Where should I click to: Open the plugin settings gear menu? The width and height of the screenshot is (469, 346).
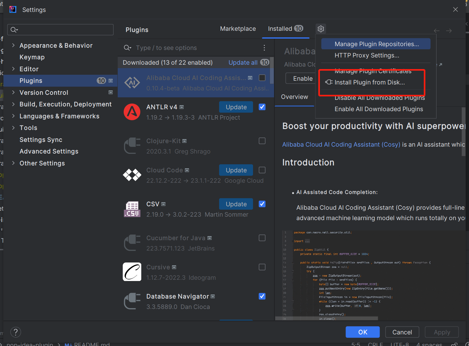[321, 29]
